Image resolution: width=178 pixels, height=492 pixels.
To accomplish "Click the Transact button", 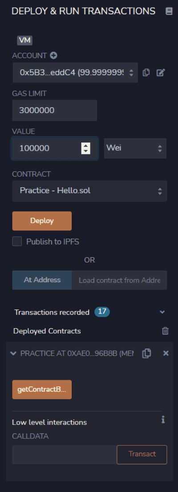I will pyautogui.click(x=142, y=454).
